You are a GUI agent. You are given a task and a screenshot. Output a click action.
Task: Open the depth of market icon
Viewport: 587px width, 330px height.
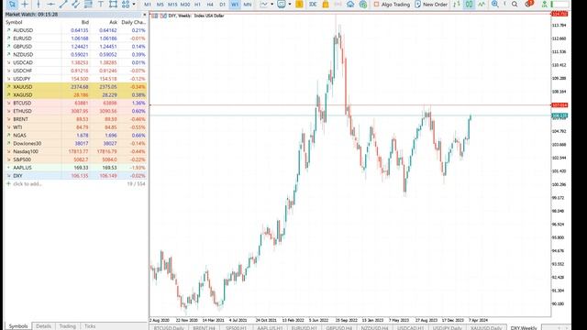tap(457, 4)
